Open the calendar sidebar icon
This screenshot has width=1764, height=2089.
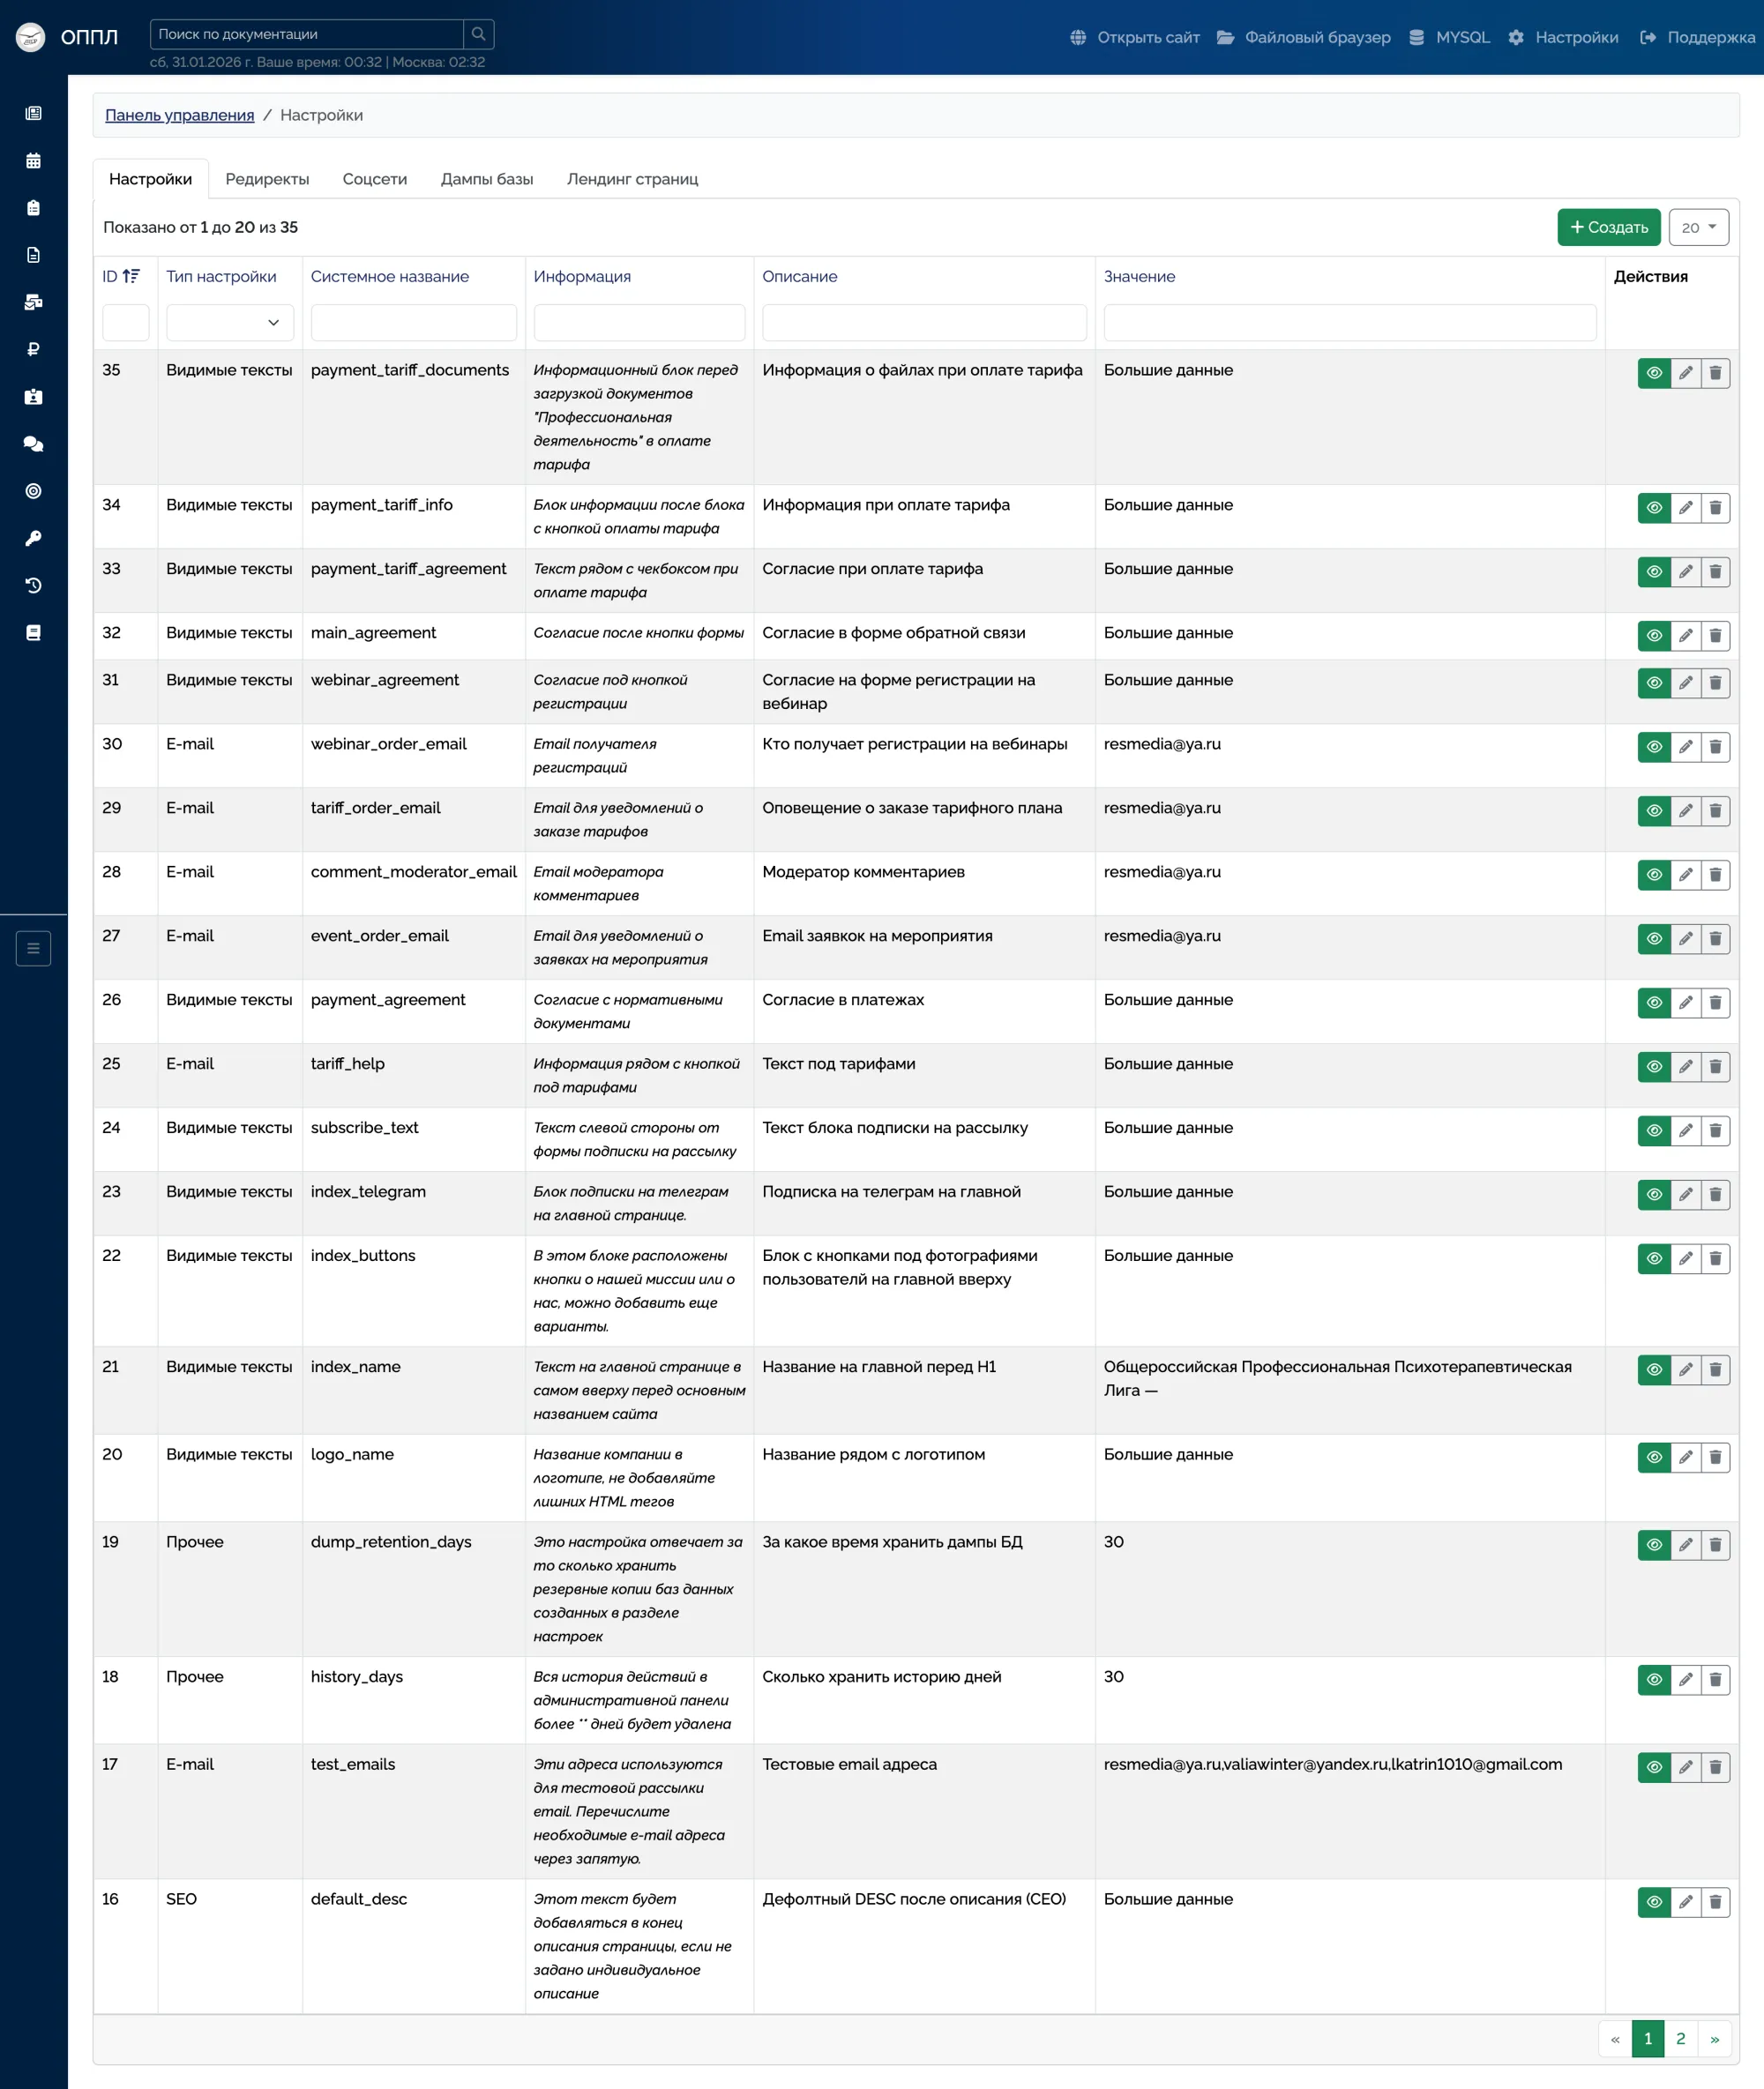(x=33, y=160)
